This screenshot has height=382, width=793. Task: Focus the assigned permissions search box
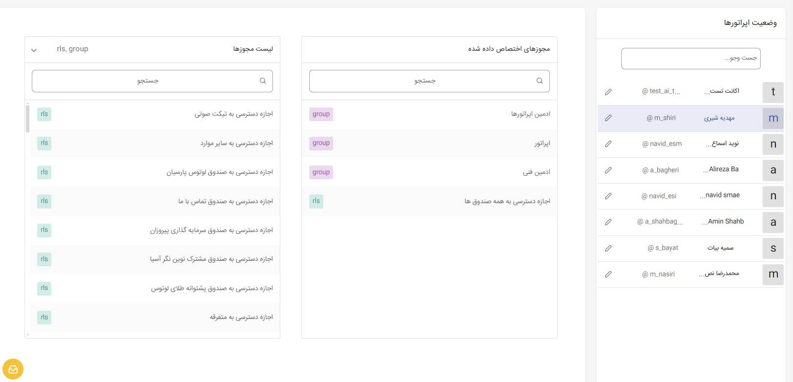point(424,81)
